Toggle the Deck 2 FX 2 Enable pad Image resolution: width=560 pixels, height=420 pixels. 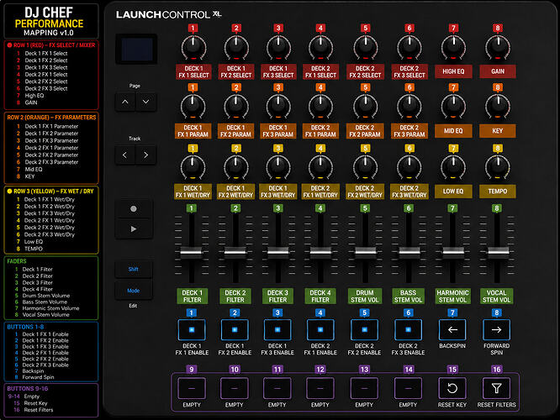coord(364,330)
